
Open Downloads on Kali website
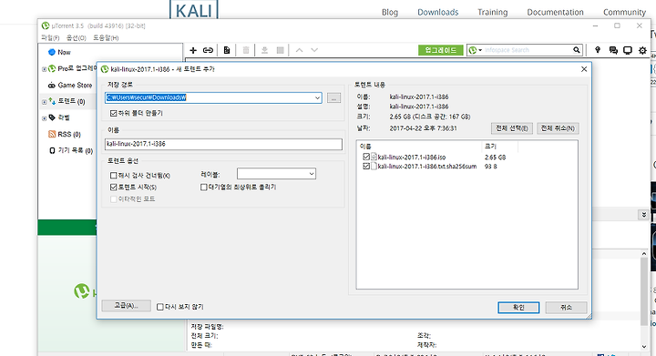tap(438, 12)
